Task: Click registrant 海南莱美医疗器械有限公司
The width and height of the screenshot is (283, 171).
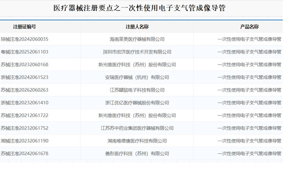Action: (137, 39)
